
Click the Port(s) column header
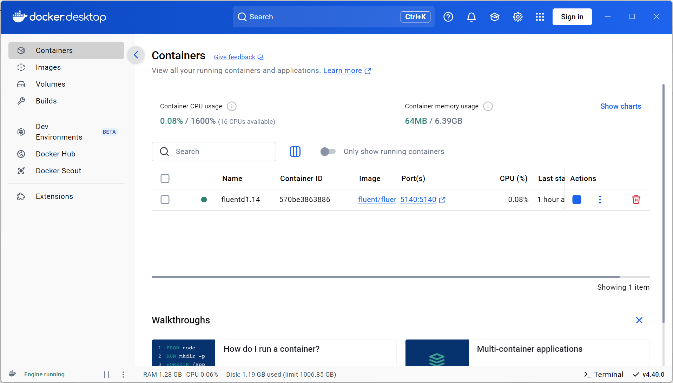[413, 179]
